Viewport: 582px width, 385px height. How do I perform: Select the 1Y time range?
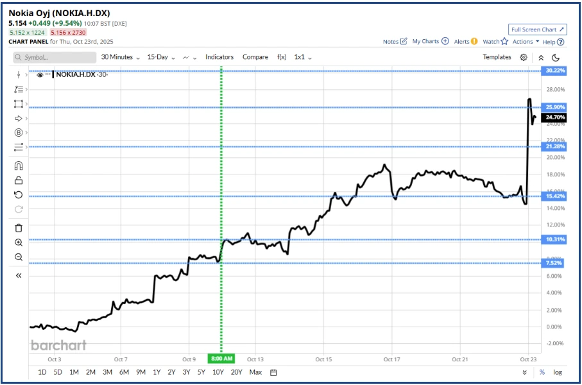[157, 372]
